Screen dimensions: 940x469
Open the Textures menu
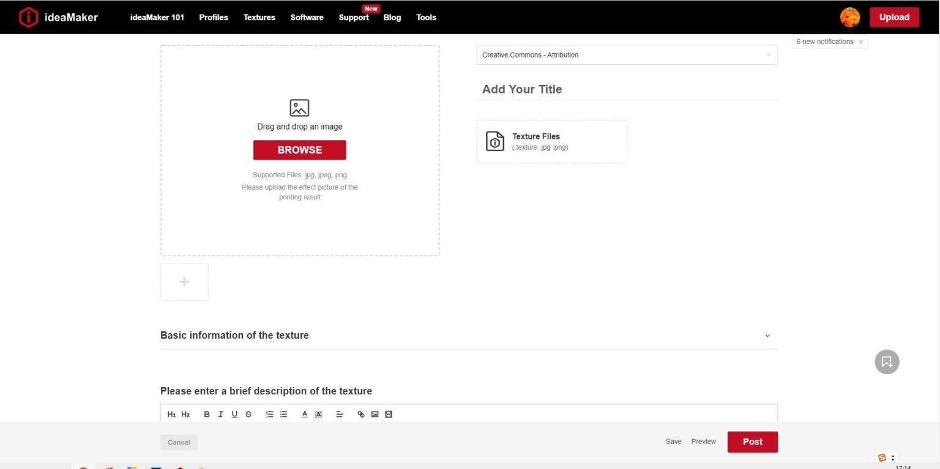pos(259,18)
